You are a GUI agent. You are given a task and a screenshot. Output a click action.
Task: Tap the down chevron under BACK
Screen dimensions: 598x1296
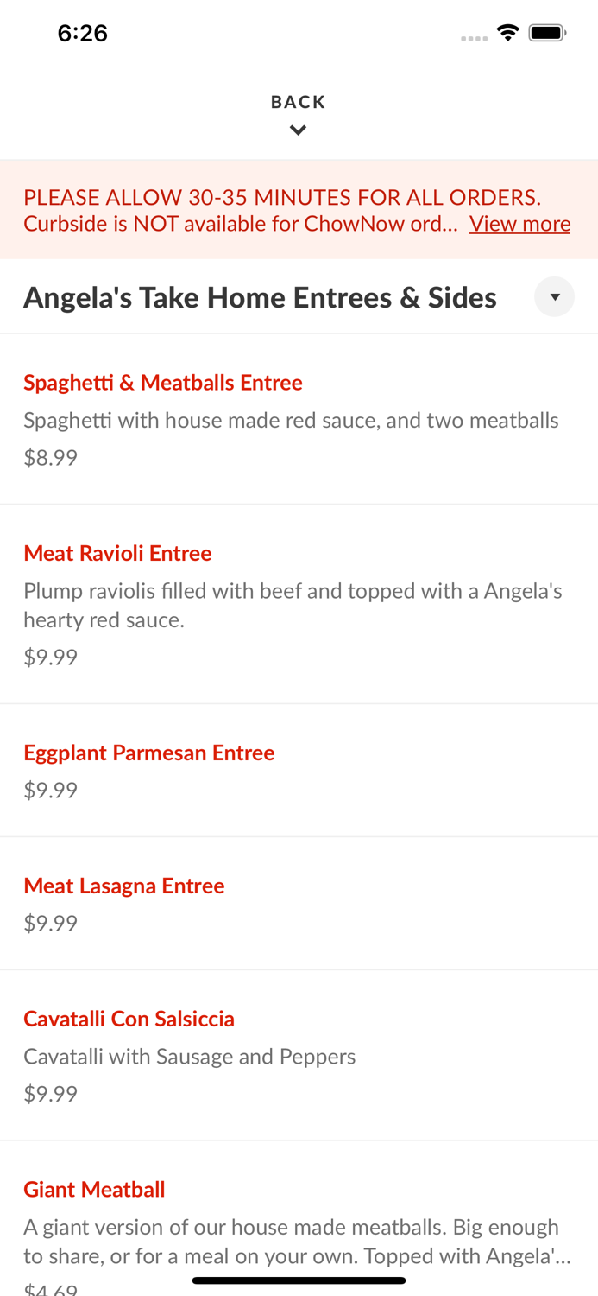pos(298,130)
